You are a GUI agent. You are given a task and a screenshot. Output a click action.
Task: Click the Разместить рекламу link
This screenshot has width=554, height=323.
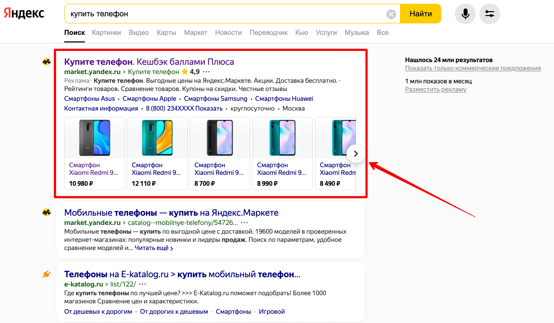click(436, 89)
